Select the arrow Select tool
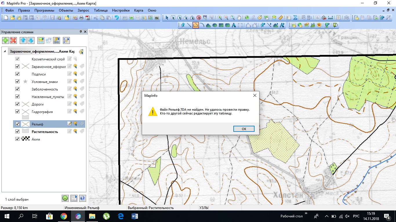Viewport: 396px width, 222px height. 167,18
